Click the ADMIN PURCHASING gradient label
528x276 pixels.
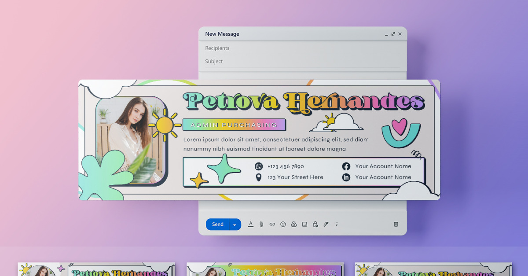(x=234, y=125)
